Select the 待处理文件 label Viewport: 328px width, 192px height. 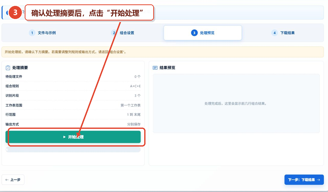pos(14,77)
